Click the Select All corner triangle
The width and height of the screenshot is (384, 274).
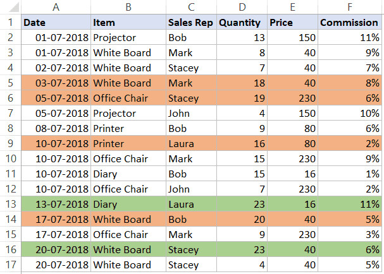coord(10,7)
